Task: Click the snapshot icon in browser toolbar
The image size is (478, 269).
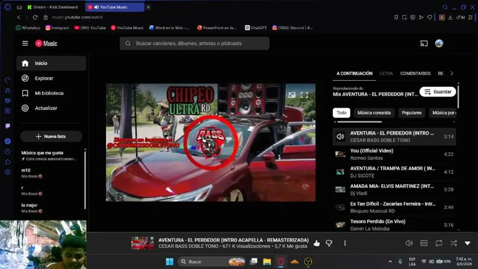Action: (404, 17)
